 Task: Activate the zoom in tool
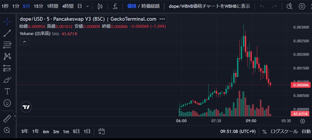[7, 130]
